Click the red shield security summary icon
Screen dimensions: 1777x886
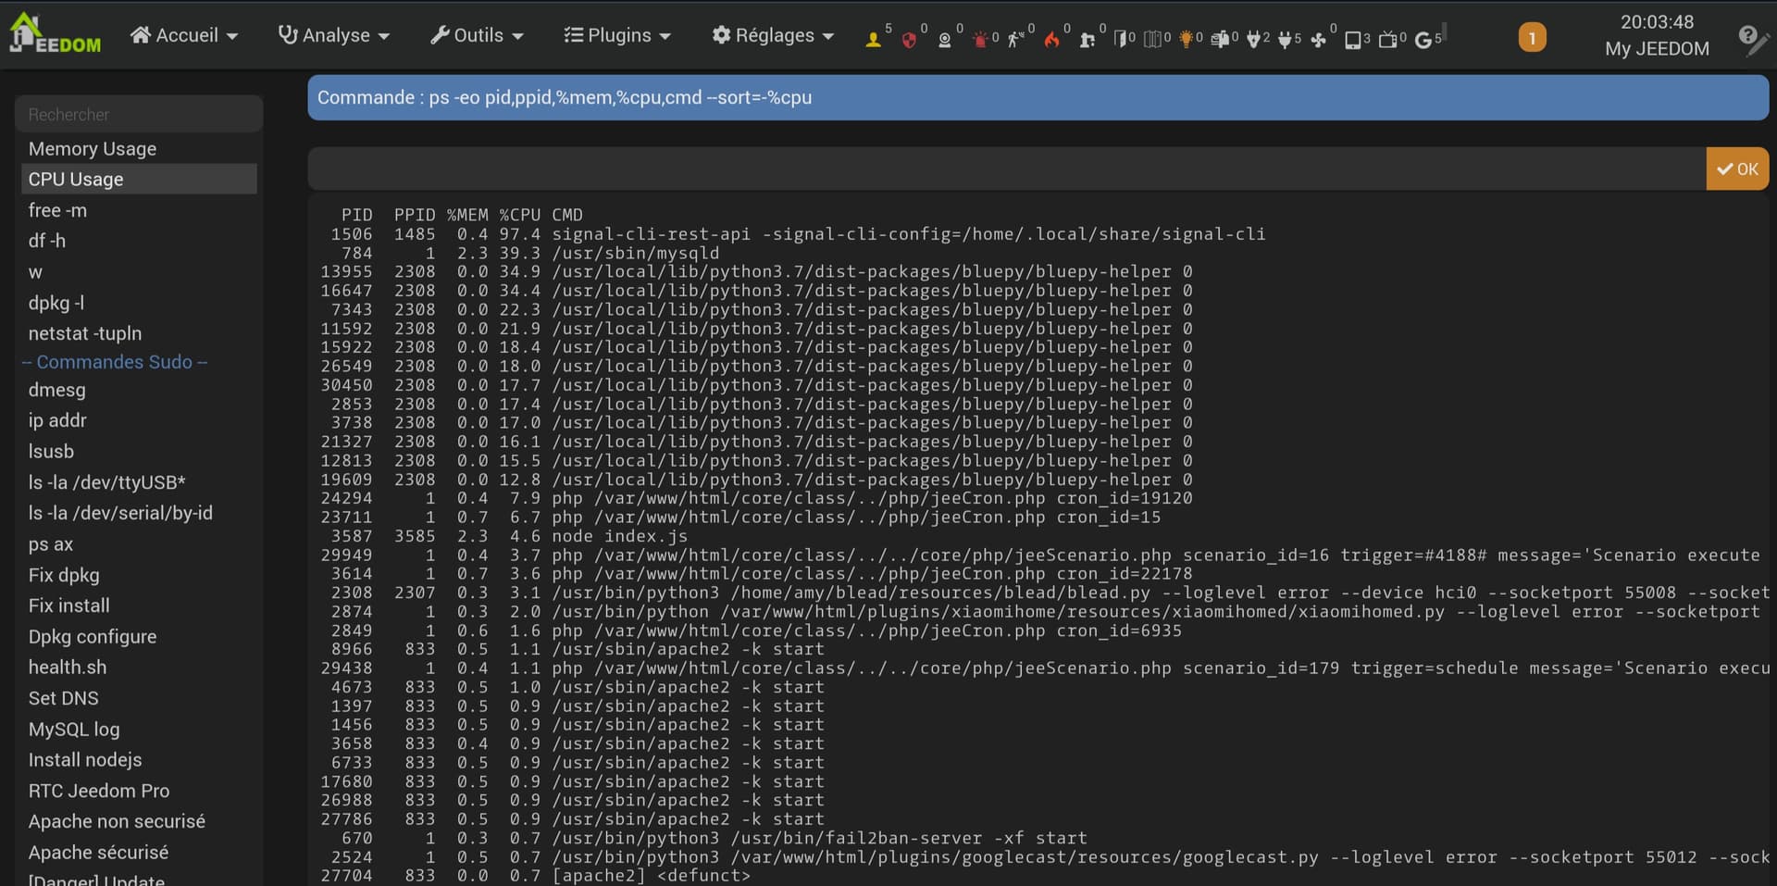click(909, 39)
